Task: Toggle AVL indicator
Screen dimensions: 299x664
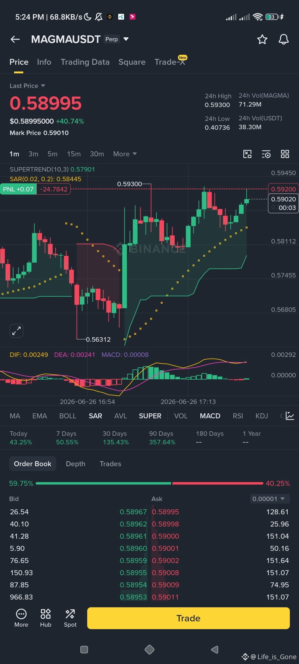Action: (120, 416)
